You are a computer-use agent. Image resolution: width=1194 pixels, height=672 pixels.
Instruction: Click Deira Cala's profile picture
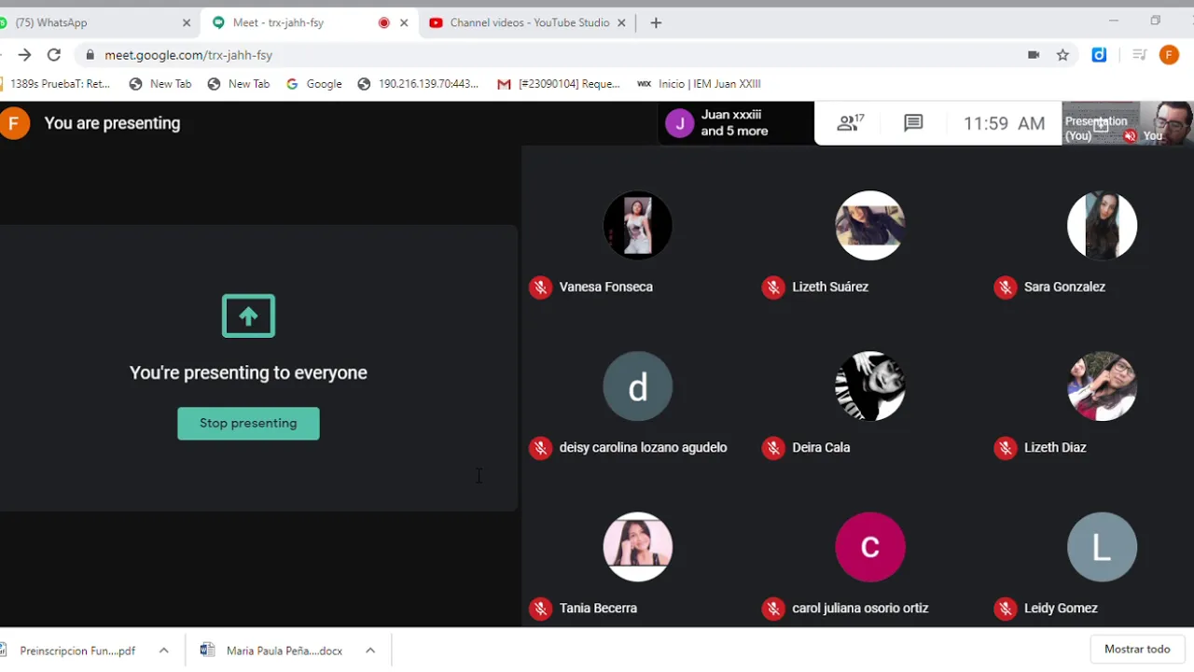click(x=870, y=386)
